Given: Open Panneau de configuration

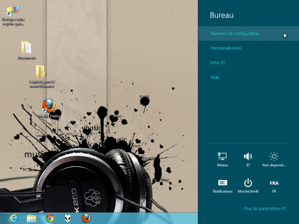Looking at the screenshot, I should coord(235,34).
